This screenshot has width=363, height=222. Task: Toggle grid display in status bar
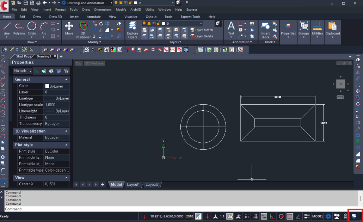pos(255,216)
